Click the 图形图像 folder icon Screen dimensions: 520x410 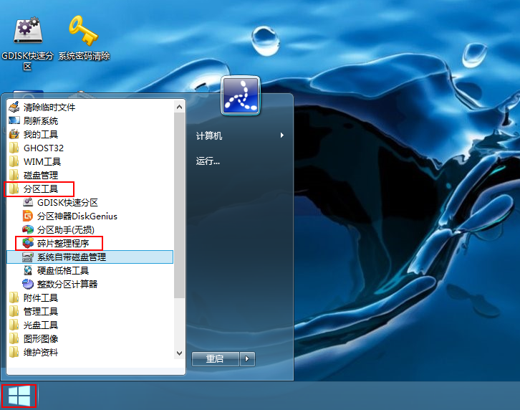pyautogui.click(x=14, y=338)
